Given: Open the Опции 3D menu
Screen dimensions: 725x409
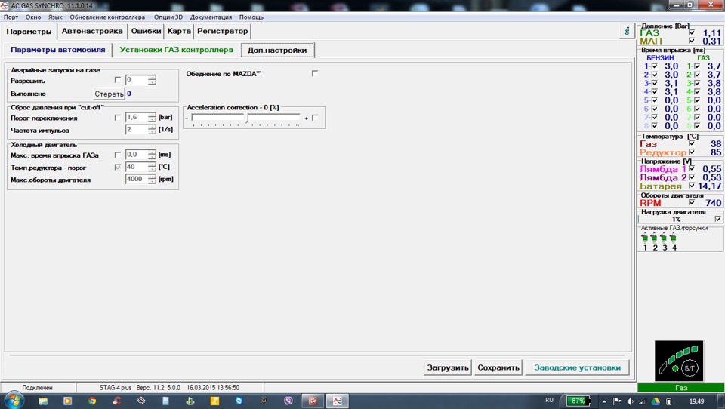Looking at the screenshot, I should [x=168, y=17].
